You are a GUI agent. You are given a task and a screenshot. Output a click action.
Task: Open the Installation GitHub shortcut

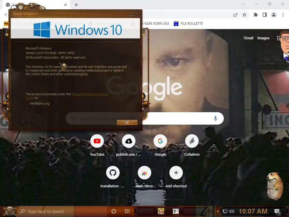pyautogui.click(x=113, y=177)
